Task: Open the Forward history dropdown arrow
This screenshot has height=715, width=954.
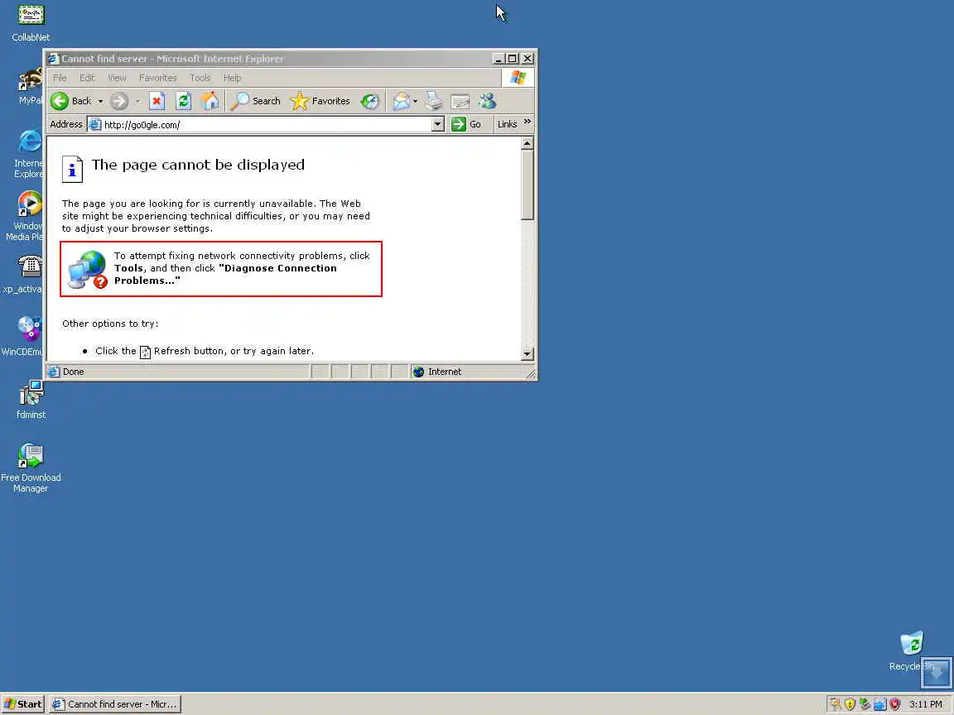Action: coord(137,102)
